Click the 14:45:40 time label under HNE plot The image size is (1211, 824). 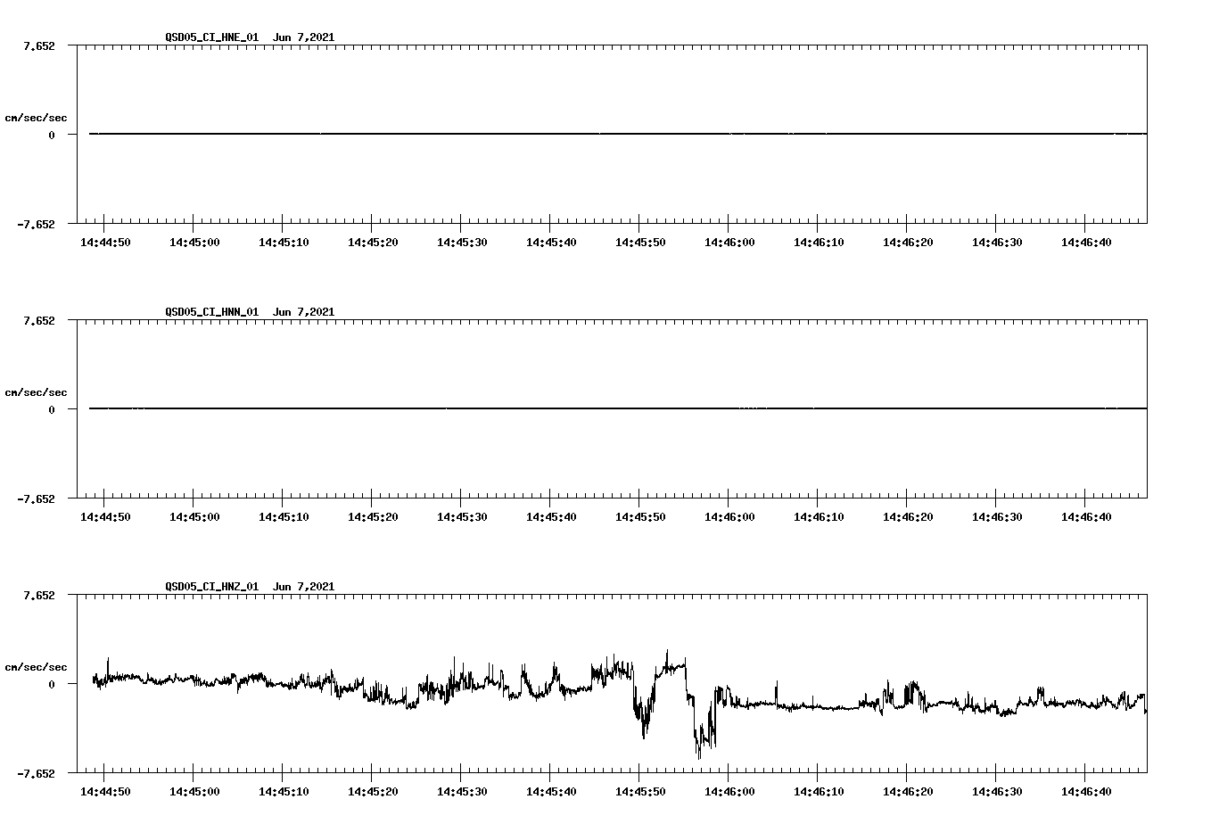point(551,243)
